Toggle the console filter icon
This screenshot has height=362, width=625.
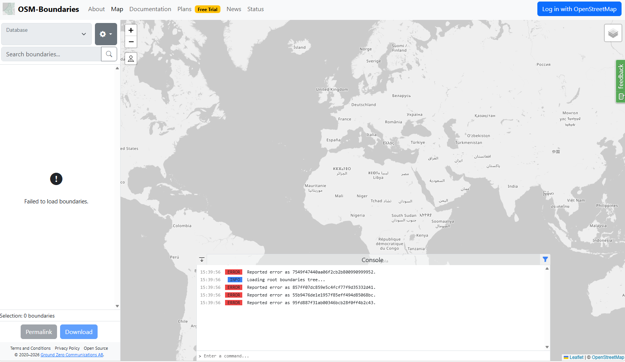[545, 260]
